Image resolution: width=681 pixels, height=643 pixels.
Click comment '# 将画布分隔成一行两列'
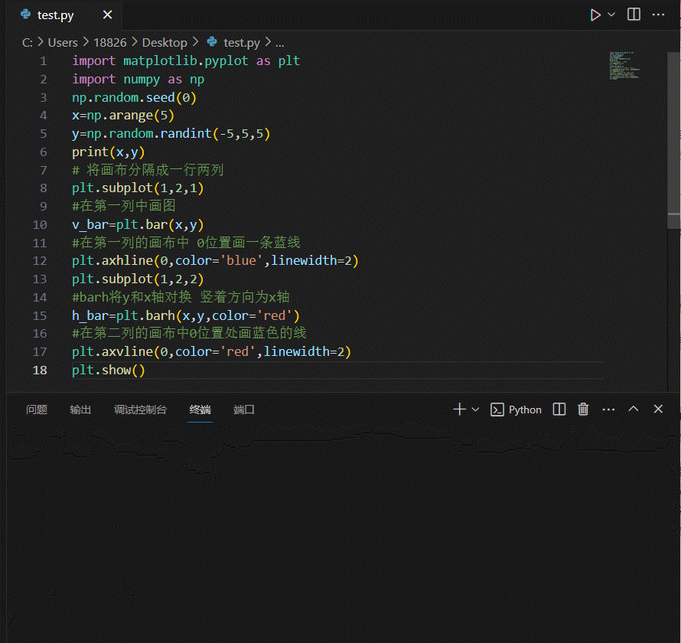click(148, 170)
